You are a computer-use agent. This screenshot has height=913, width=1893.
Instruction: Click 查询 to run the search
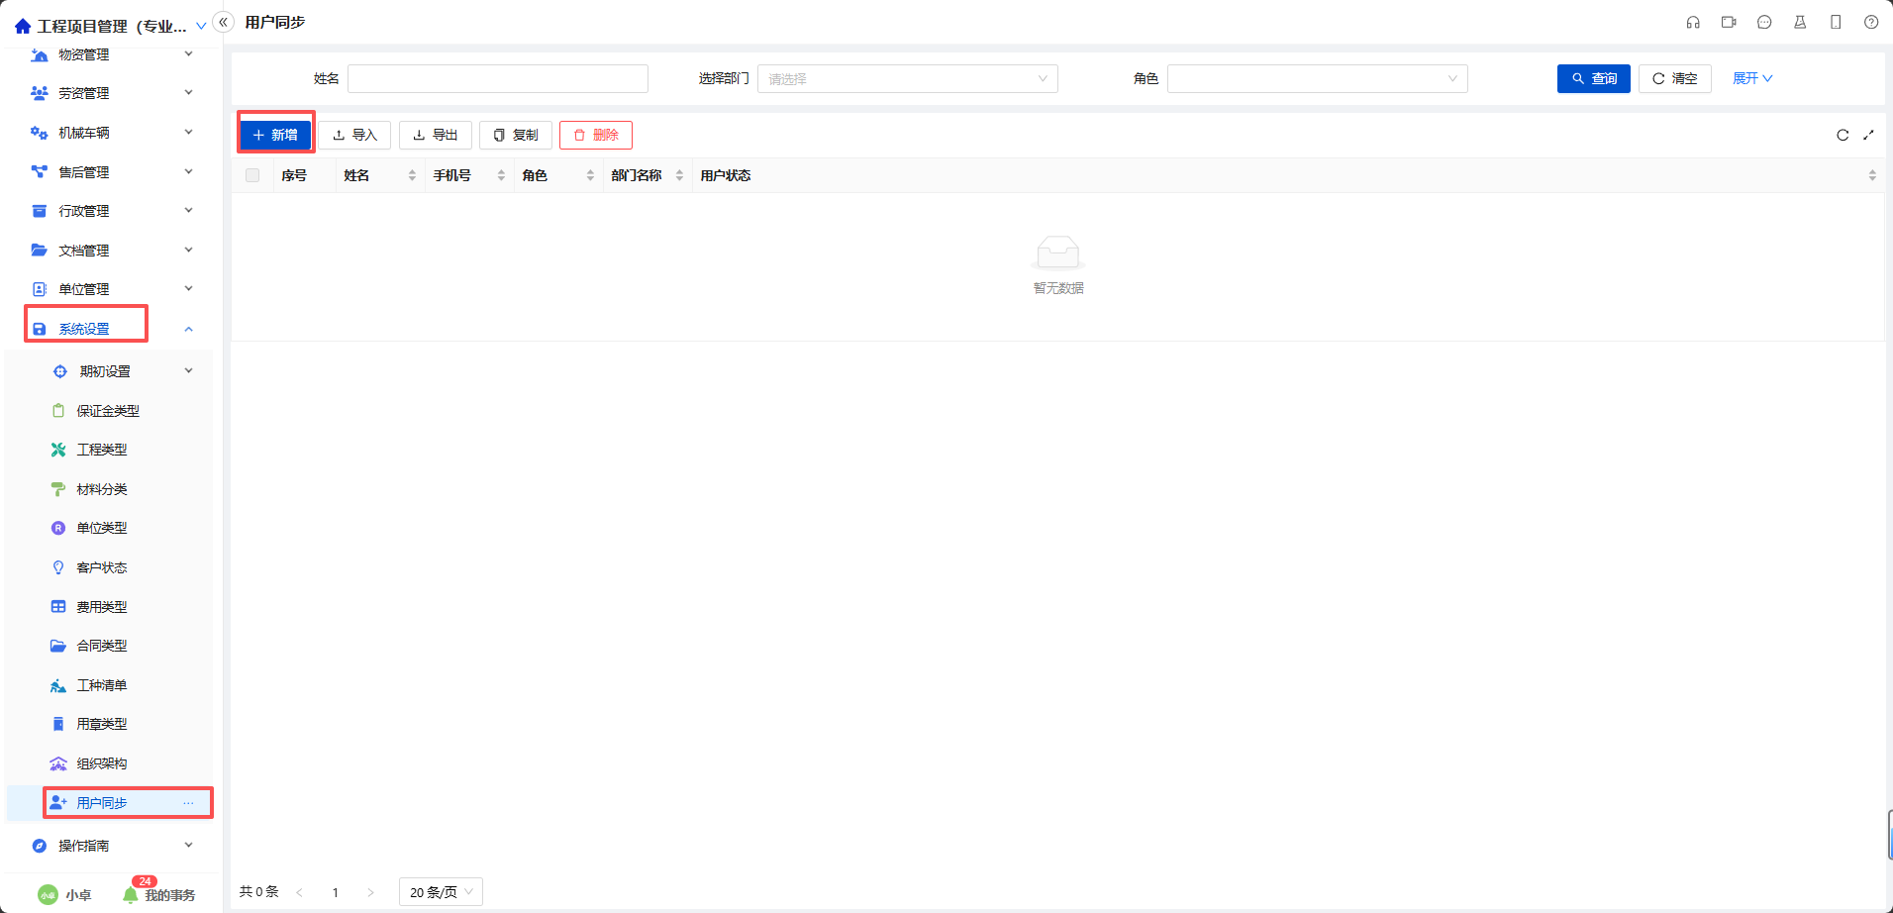coord(1592,78)
